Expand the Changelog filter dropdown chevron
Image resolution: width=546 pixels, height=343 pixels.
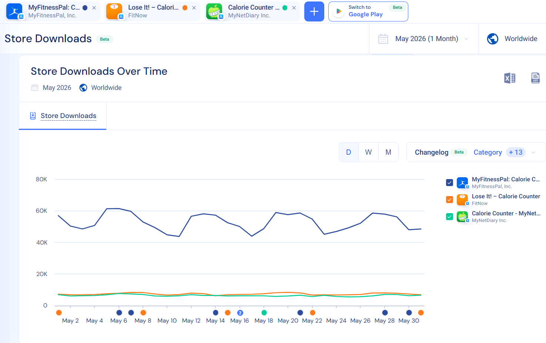coord(533,152)
